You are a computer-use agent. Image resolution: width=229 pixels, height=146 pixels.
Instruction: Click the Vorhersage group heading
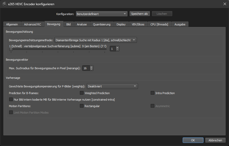(x=13, y=78)
